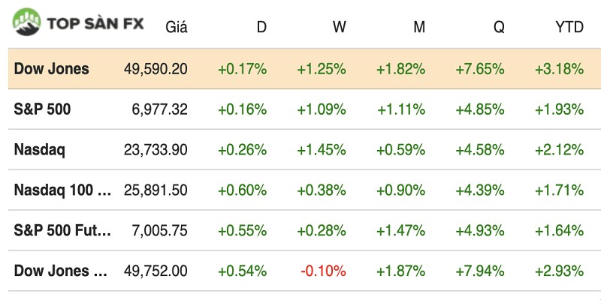
Task: Open the S&P 500 Futures row
Action: [x=62, y=230]
